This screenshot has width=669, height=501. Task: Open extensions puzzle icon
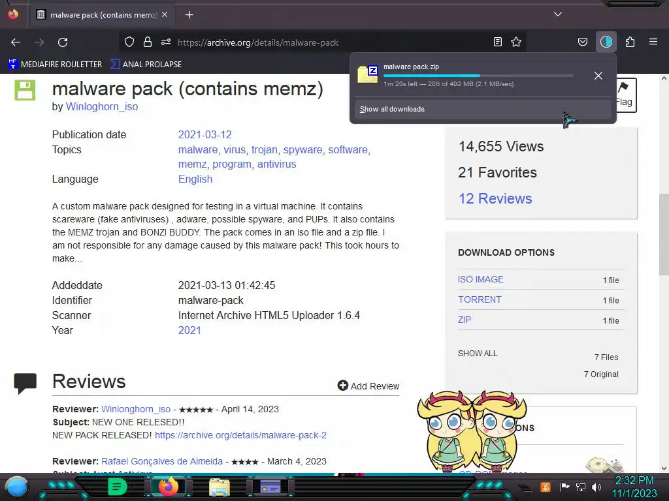[x=630, y=42]
